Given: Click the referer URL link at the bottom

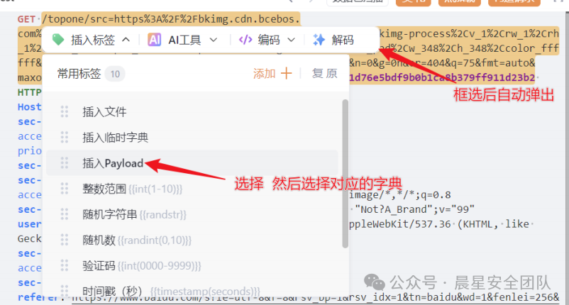Looking at the screenshot, I should pos(315,298).
